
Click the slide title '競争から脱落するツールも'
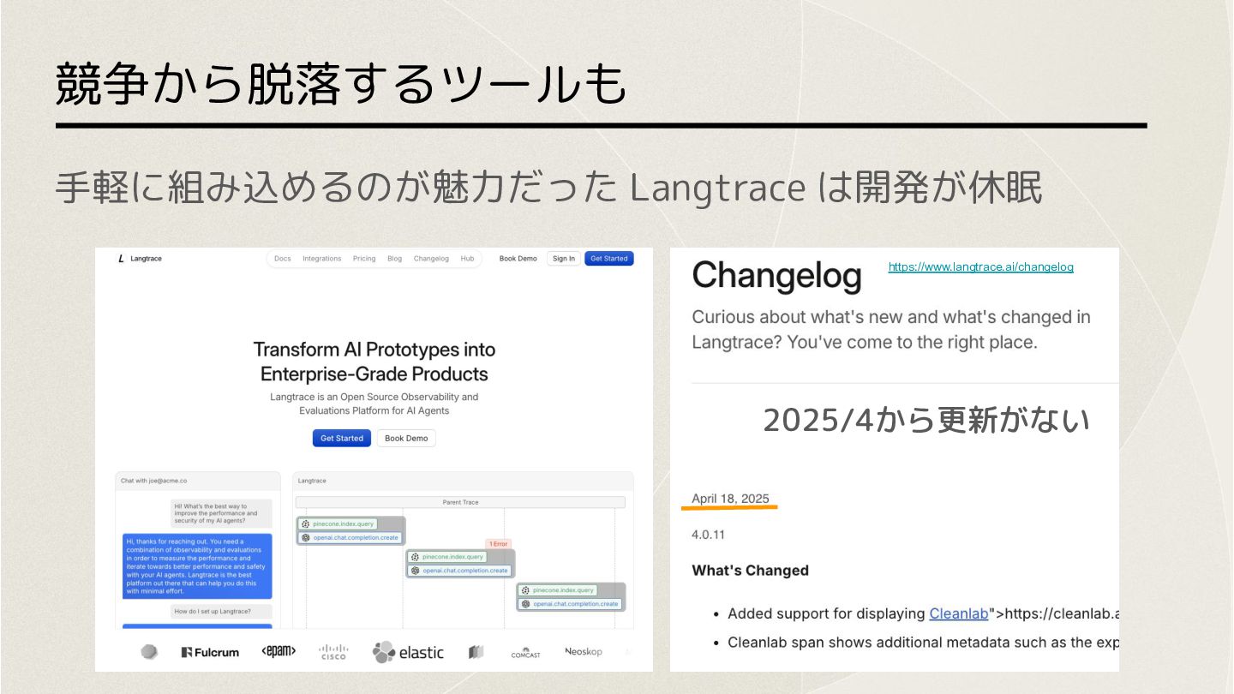[x=341, y=84]
